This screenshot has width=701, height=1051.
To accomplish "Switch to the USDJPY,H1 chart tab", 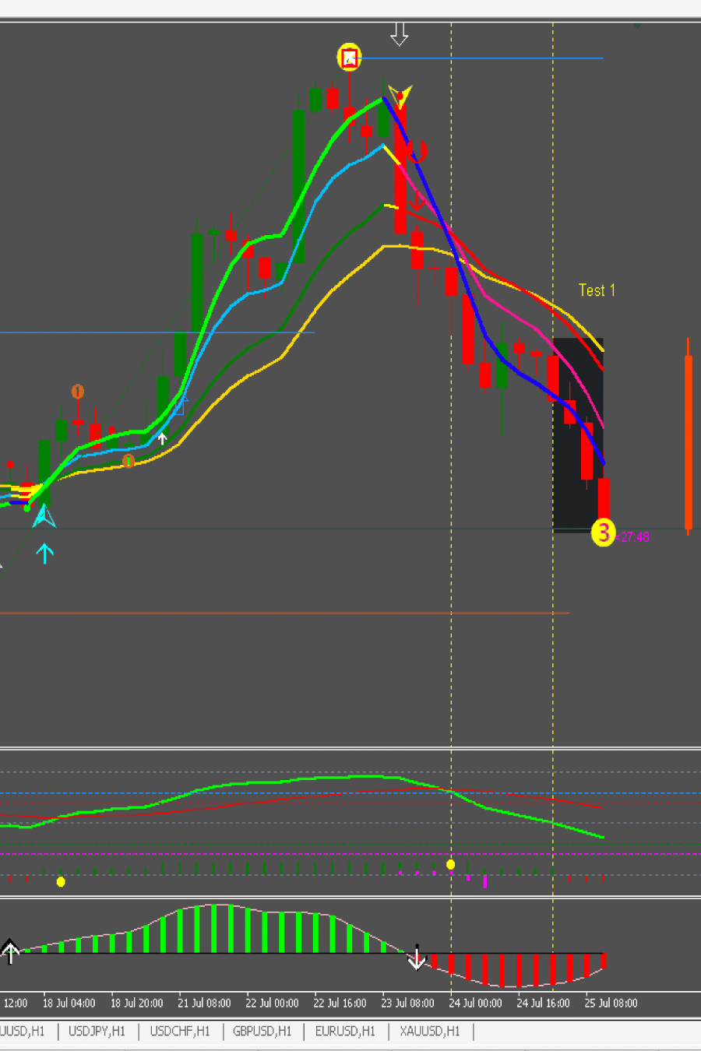I will (97, 1031).
